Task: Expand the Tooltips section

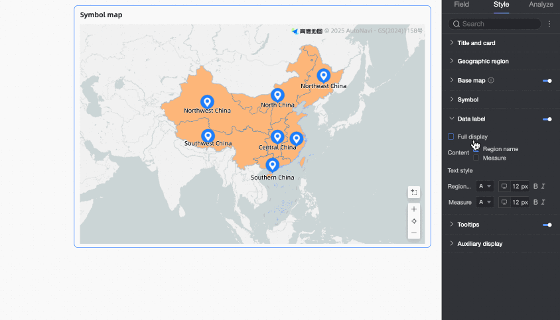Action: pyautogui.click(x=451, y=225)
